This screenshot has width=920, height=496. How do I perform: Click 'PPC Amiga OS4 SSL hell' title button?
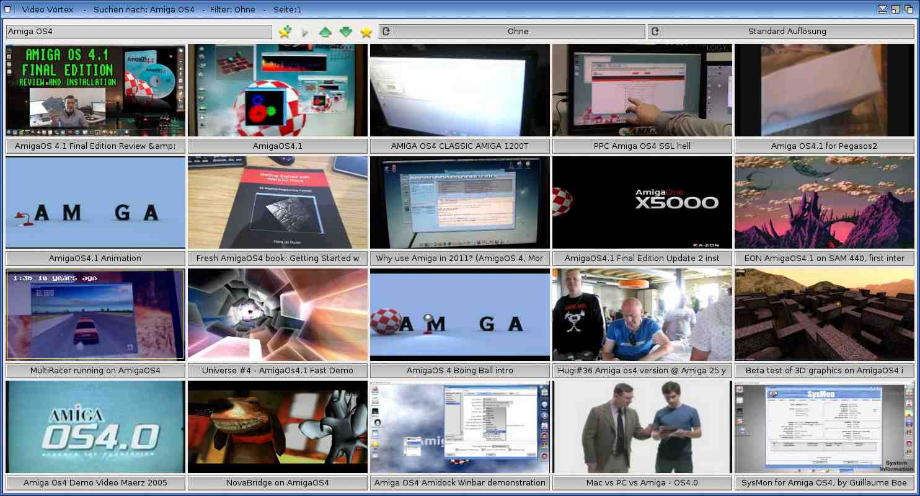point(642,146)
